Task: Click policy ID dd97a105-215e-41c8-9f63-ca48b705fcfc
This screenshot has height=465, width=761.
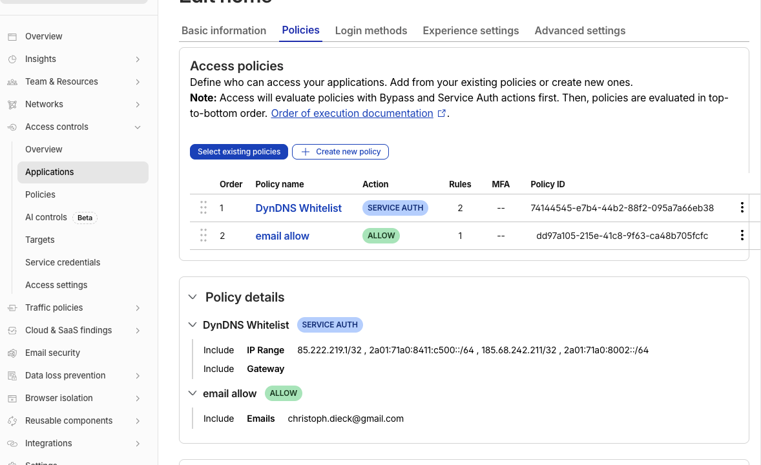Action: (622, 236)
